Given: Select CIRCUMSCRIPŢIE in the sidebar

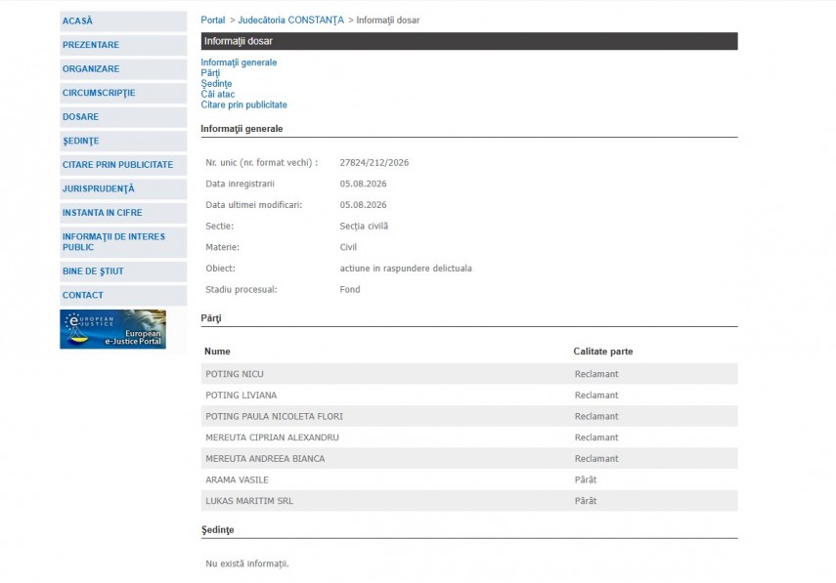Looking at the screenshot, I should [123, 93].
